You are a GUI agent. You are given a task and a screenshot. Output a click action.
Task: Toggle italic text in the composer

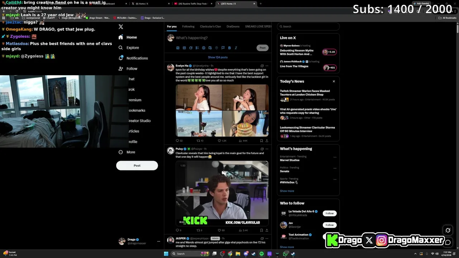(236, 48)
